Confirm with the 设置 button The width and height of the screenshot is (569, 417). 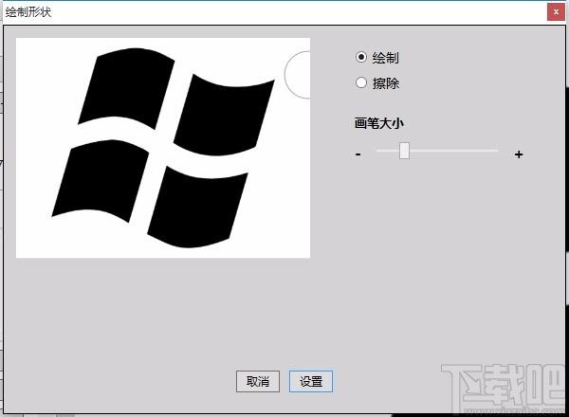pyautogui.click(x=311, y=382)
